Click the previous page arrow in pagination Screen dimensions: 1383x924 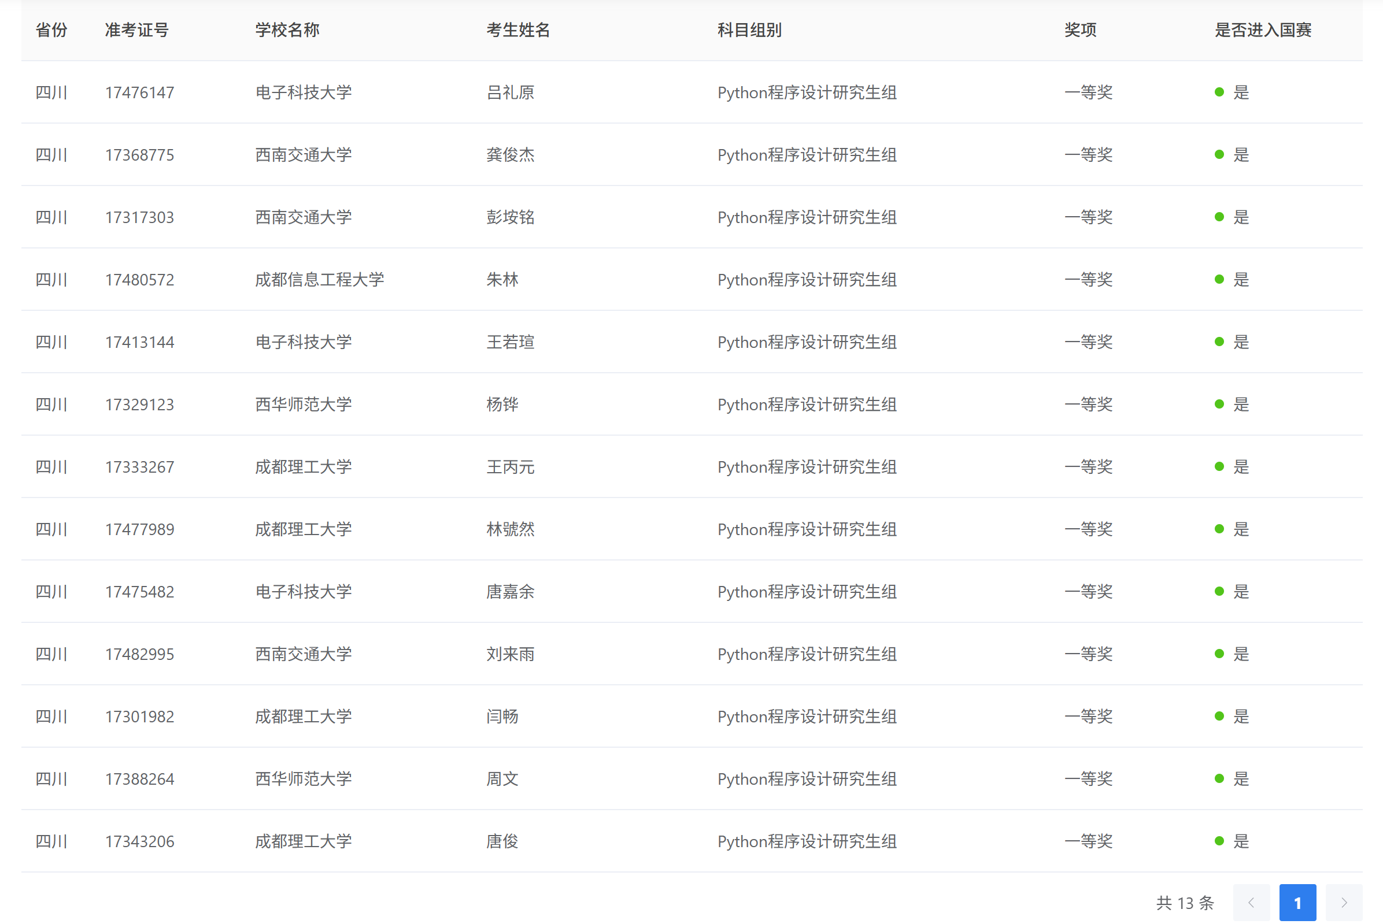(1251, 902)
